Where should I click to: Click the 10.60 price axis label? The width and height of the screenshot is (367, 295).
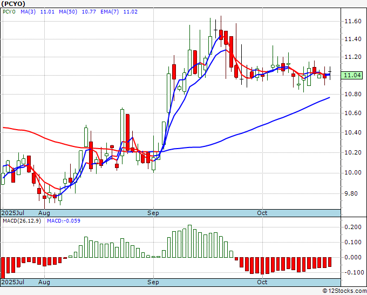click(353, 113)
